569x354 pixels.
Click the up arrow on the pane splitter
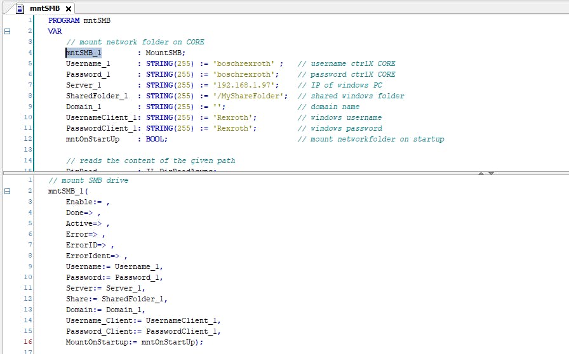(x=481, y=173)
